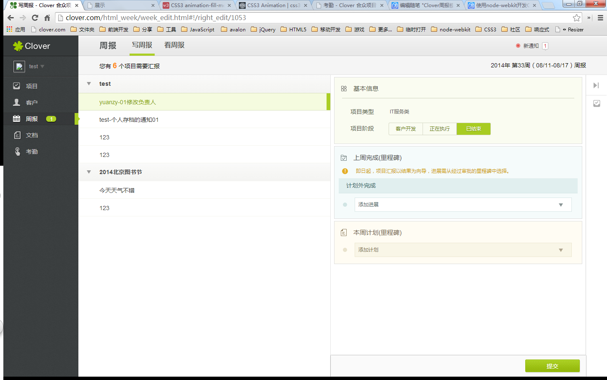Click the 本周计划(里程碑) section icon
Screen dimensions: 607x380
click(344, 233)
